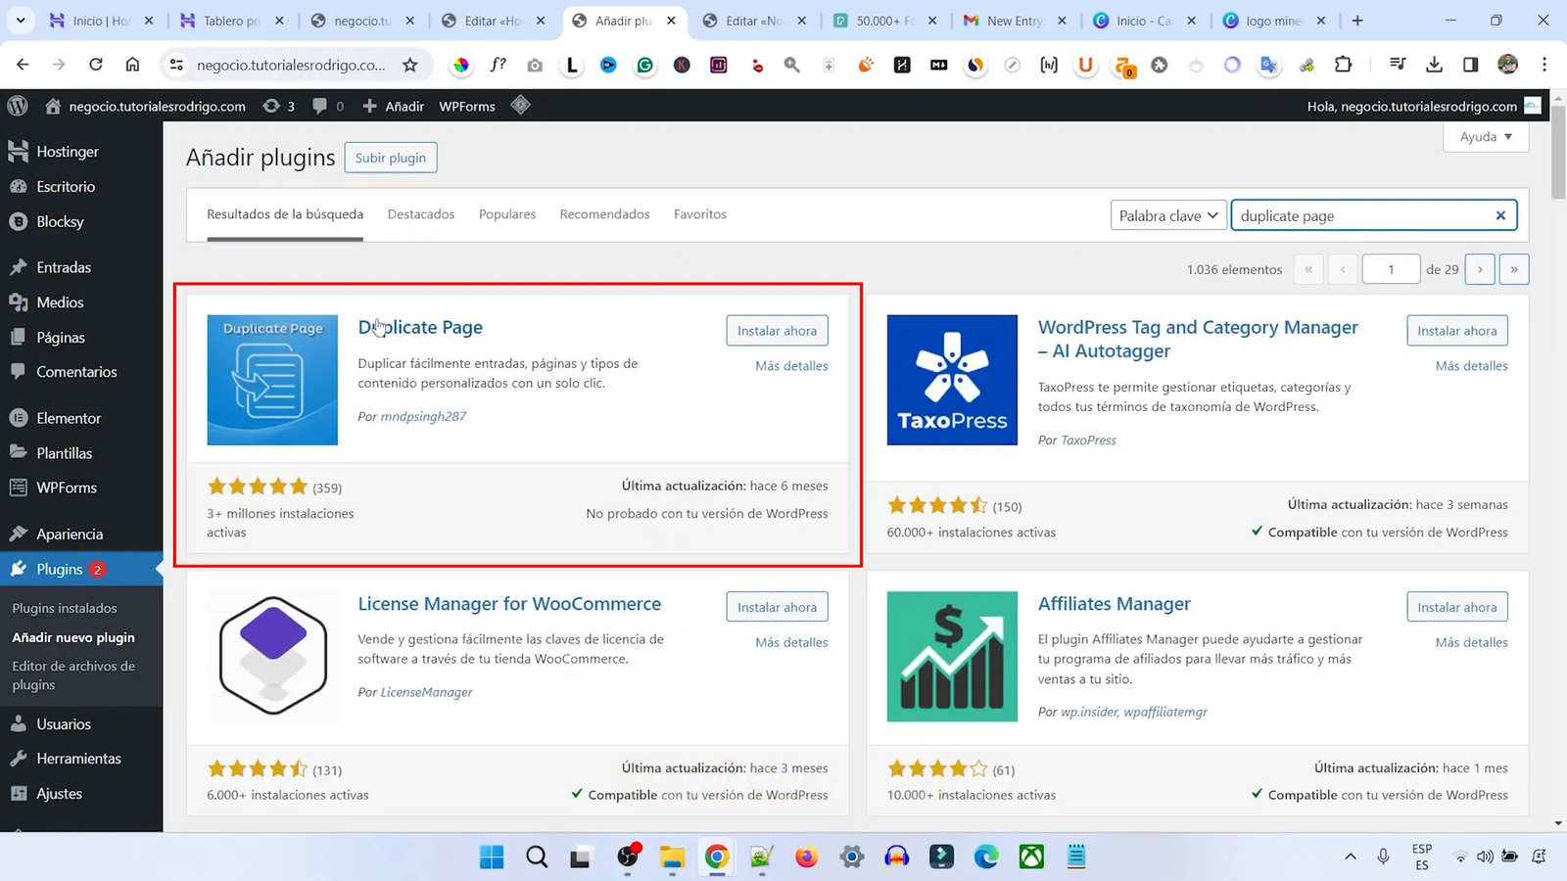Install the Duplicate Page plugin now

[777, 331]
